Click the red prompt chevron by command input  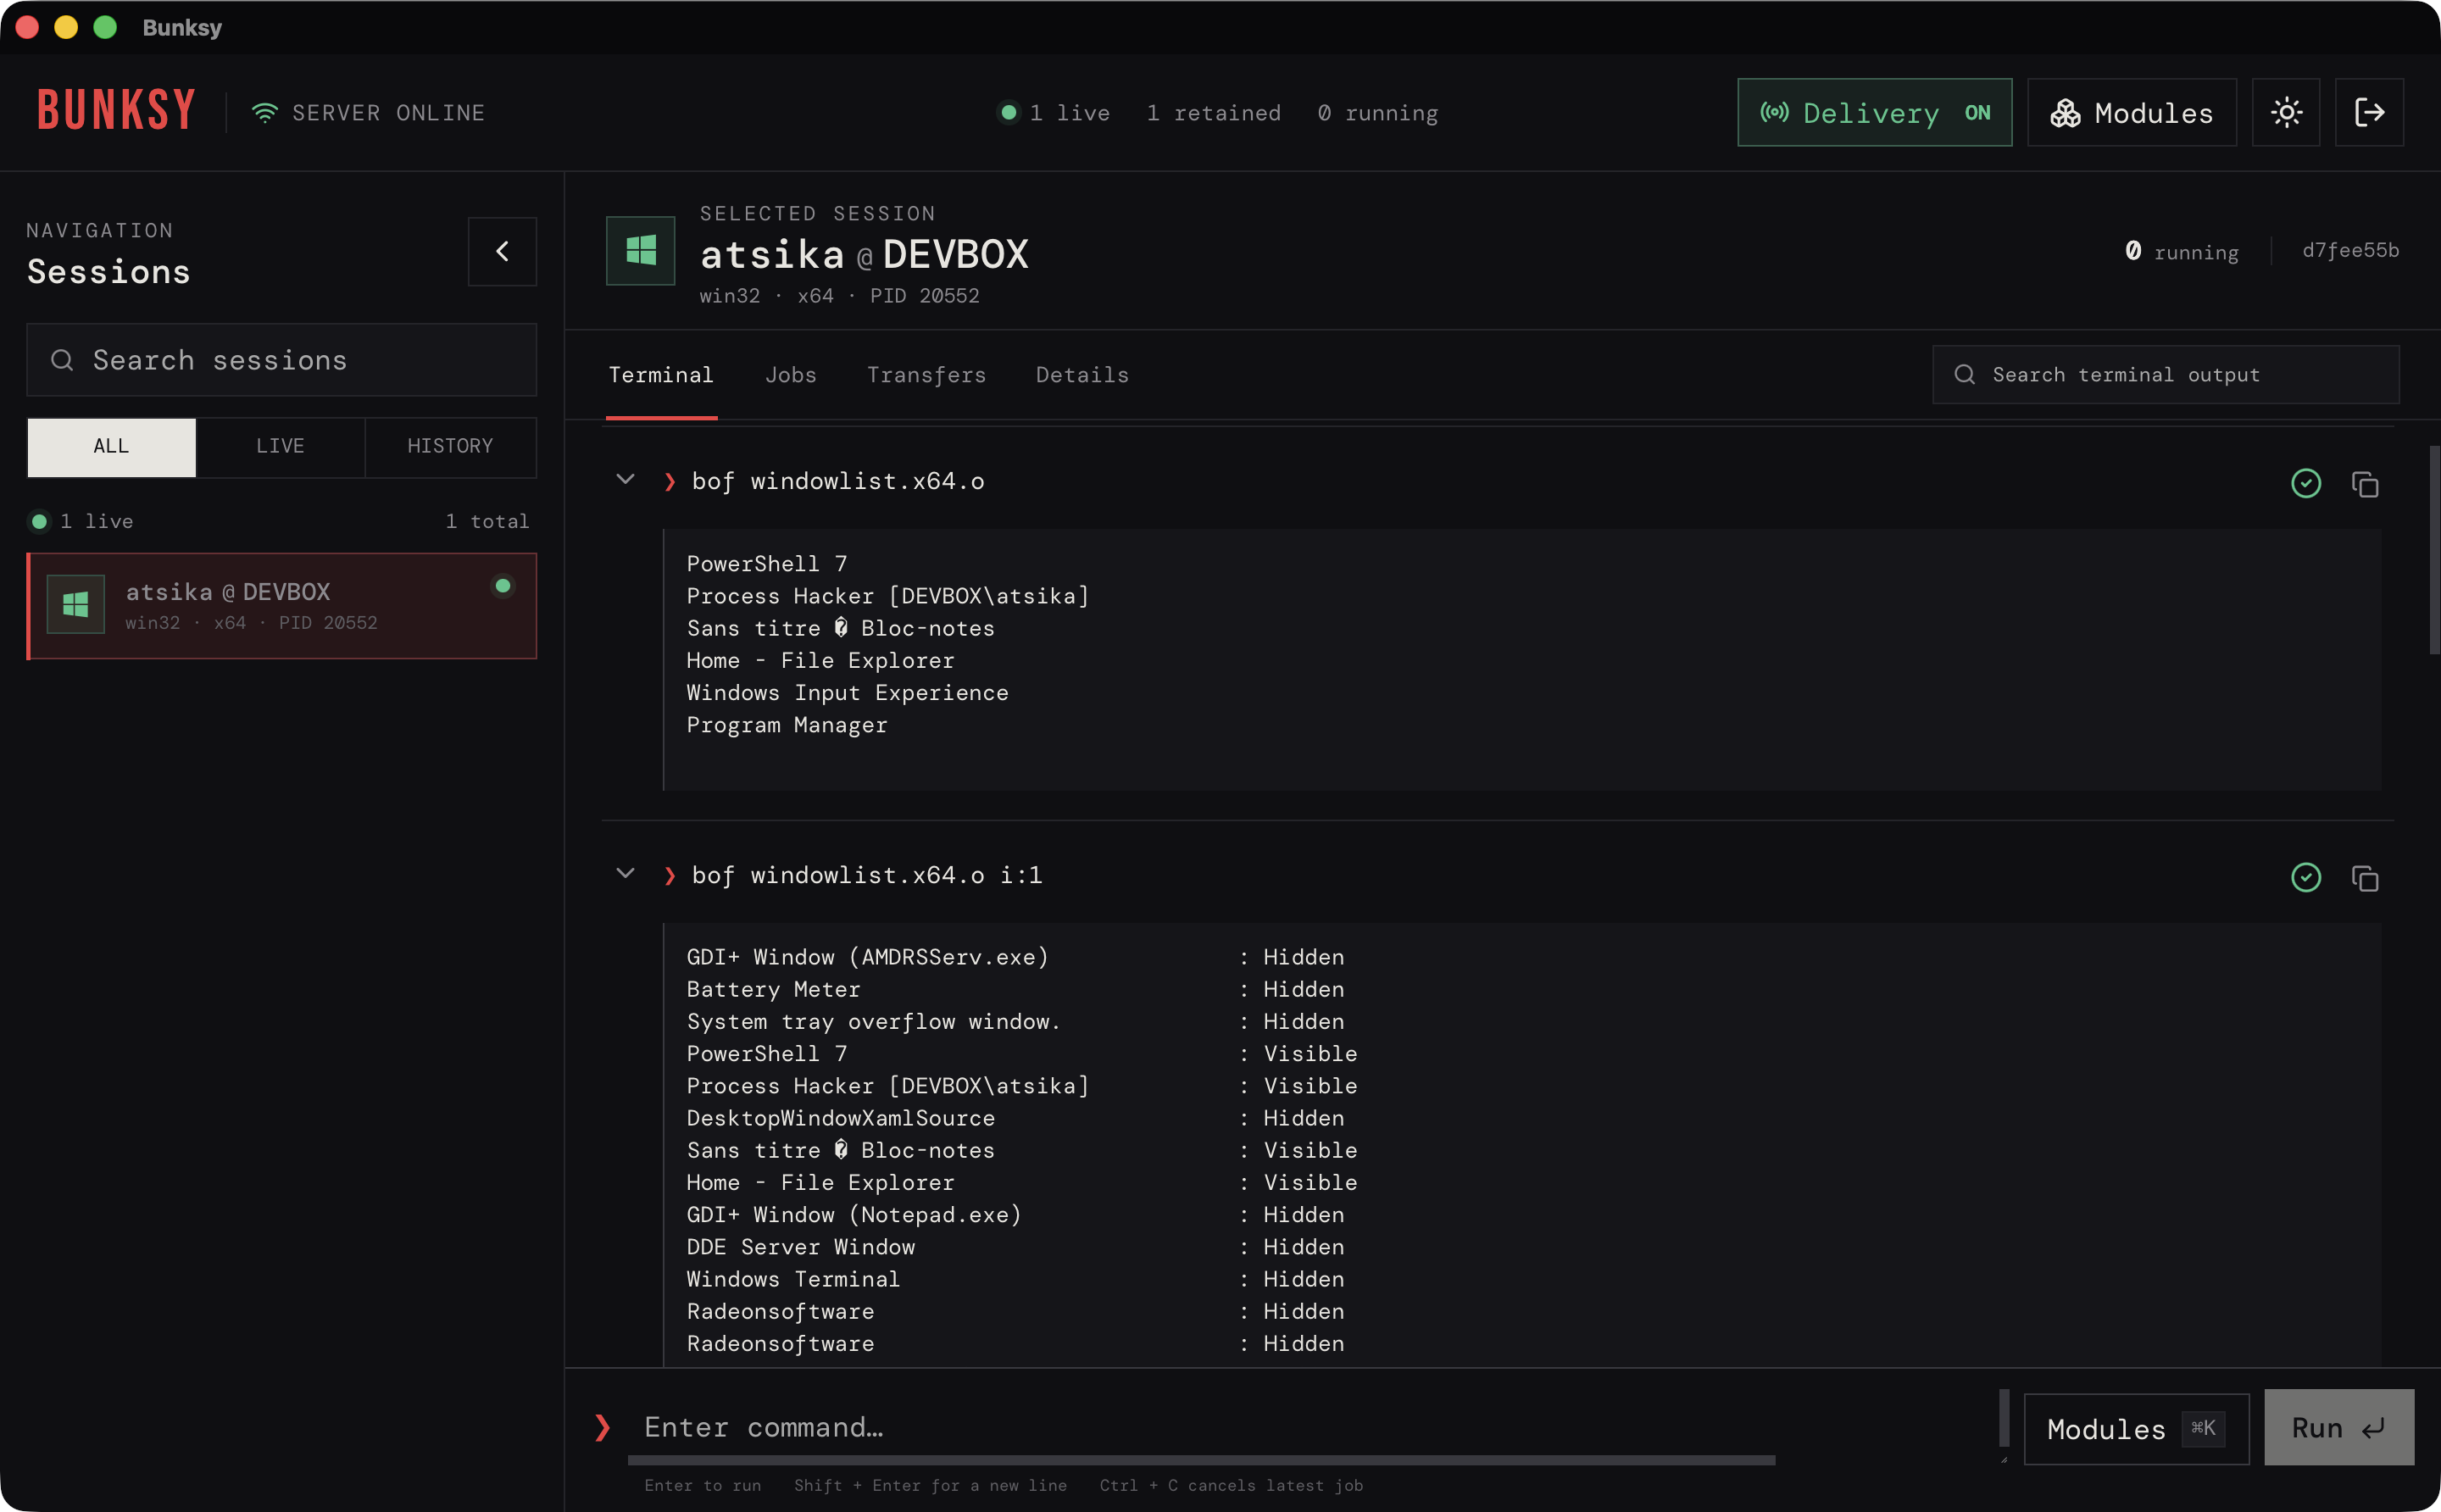(602, 1427)
